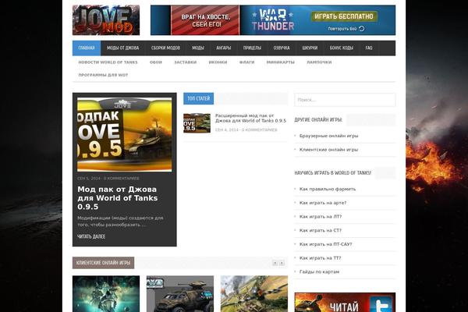Select the Ангары menu item
The image size is (468, 312).
(x=224, y=48)
